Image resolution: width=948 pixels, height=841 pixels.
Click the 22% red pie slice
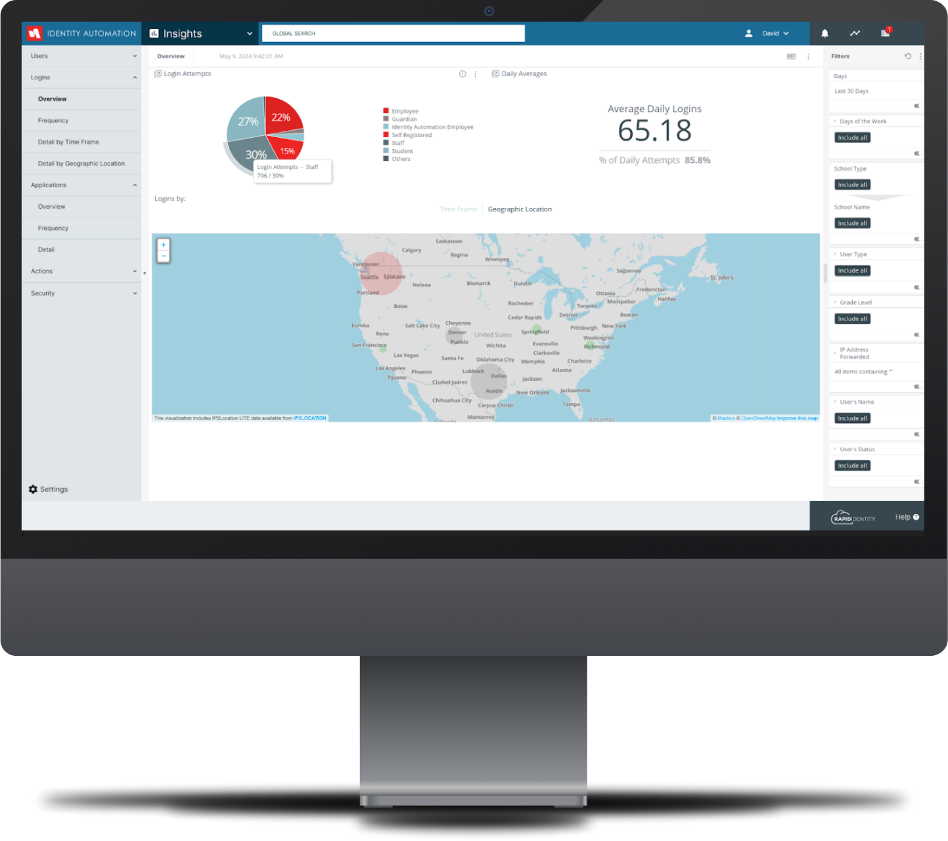click(281, 116)
